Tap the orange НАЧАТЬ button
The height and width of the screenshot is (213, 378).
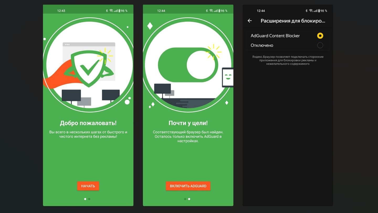click(x=88, y=186)
